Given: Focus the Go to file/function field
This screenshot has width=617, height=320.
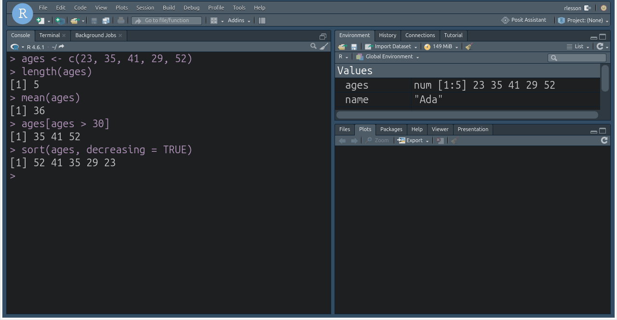Looking at the screenshot, I should 167,20.
